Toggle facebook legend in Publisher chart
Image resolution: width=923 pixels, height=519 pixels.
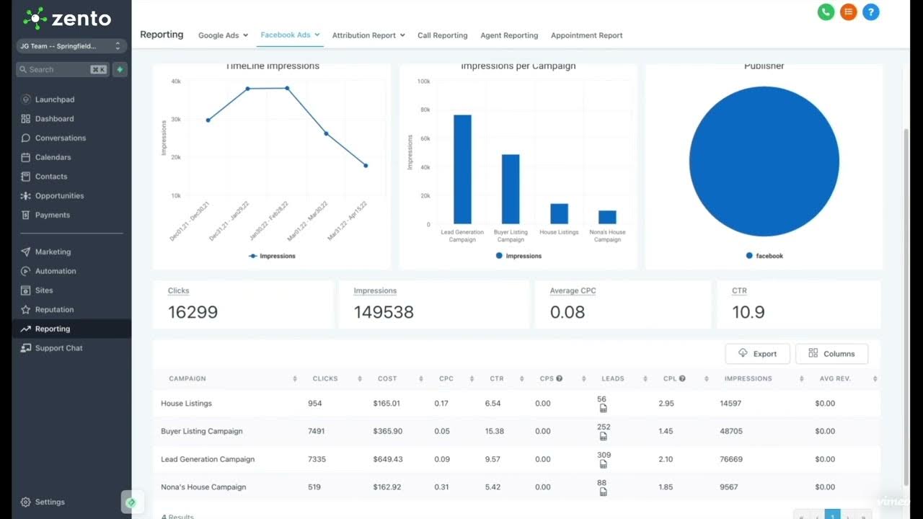764,256
